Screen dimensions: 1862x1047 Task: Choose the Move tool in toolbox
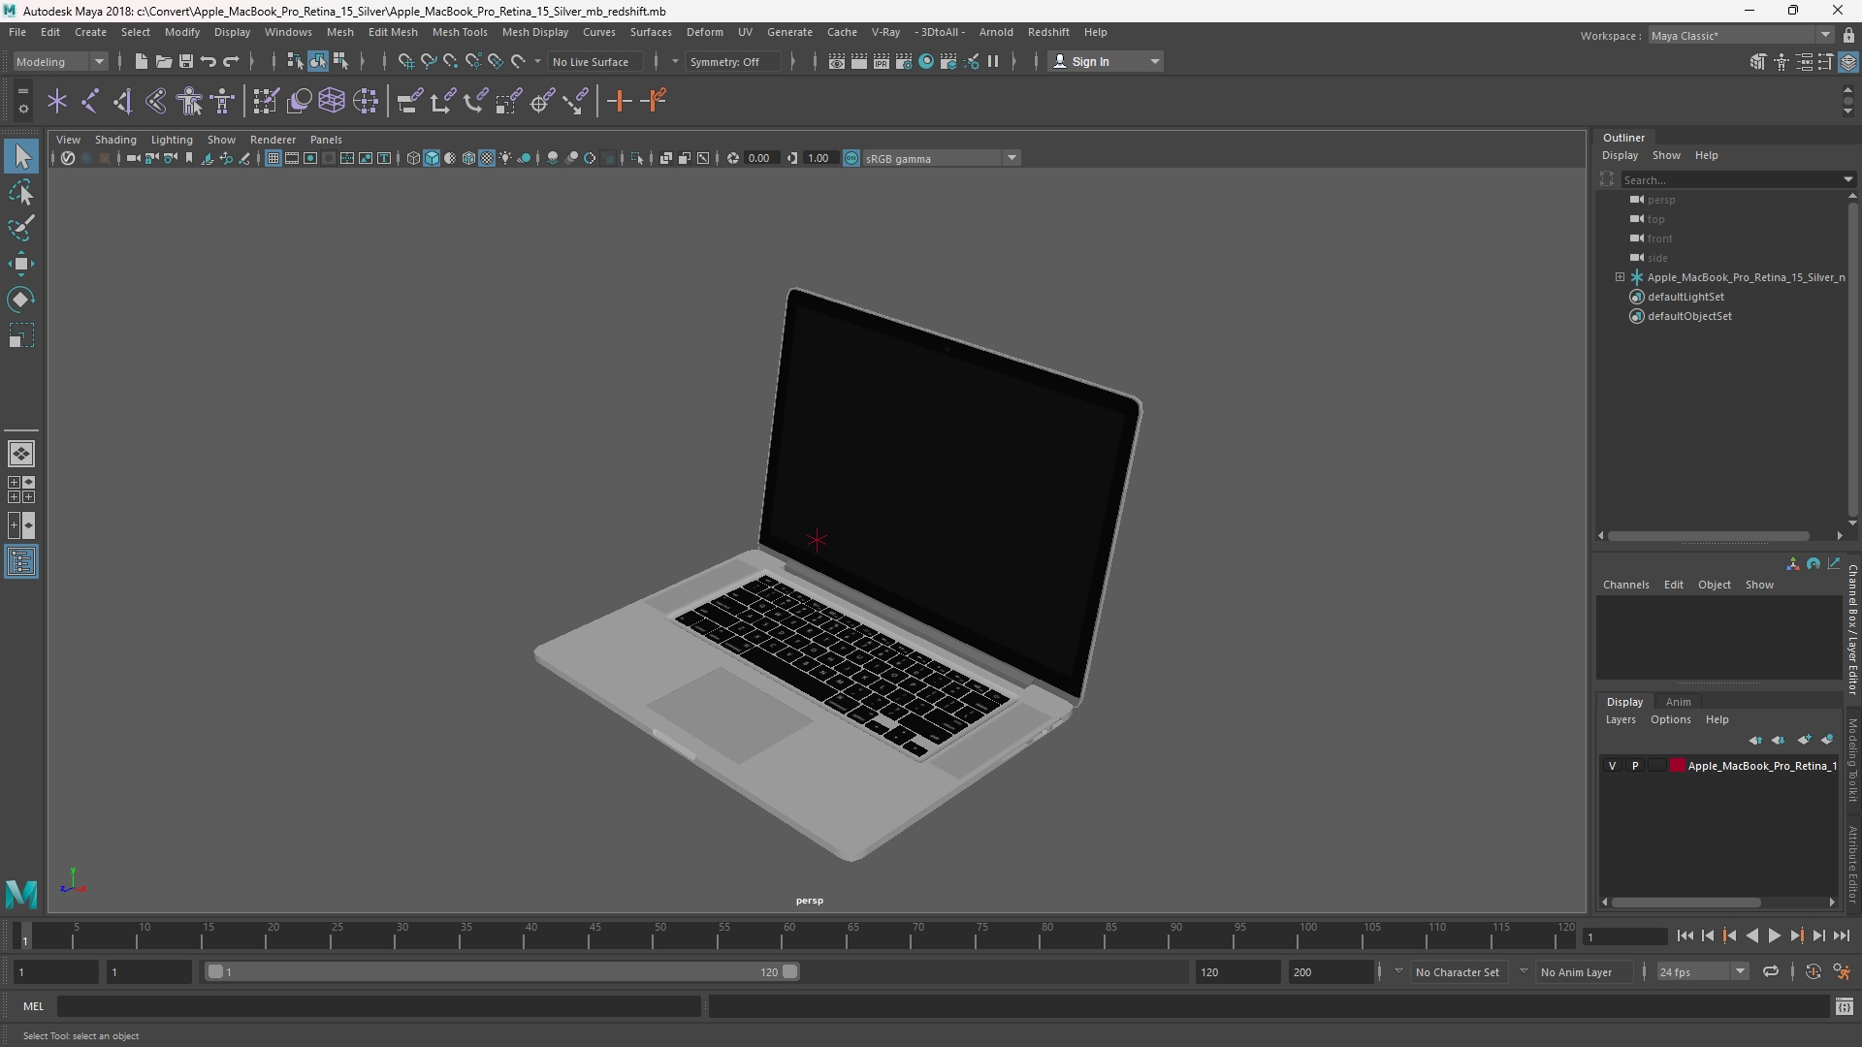pyautogui.click(x=21, y=264)
